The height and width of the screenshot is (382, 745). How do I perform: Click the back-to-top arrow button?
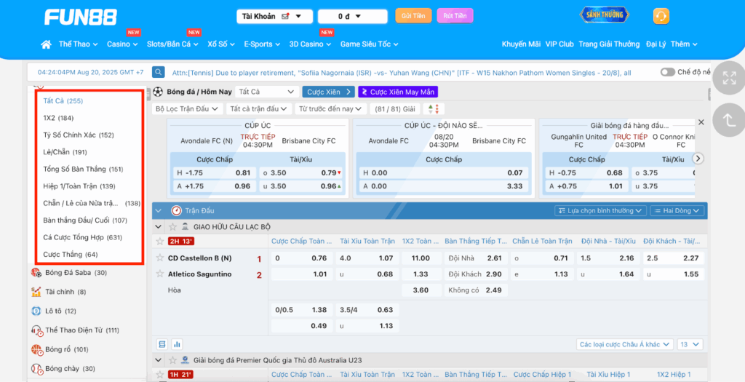point(729,120)
